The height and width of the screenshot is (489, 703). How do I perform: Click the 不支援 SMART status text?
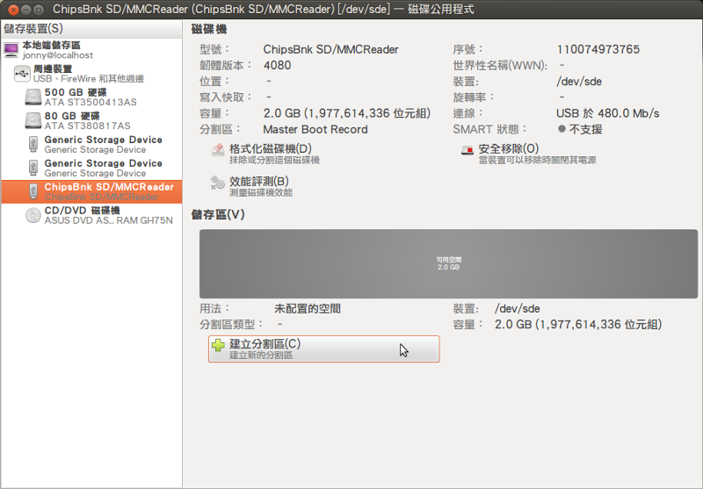click(x=585, y=129)
